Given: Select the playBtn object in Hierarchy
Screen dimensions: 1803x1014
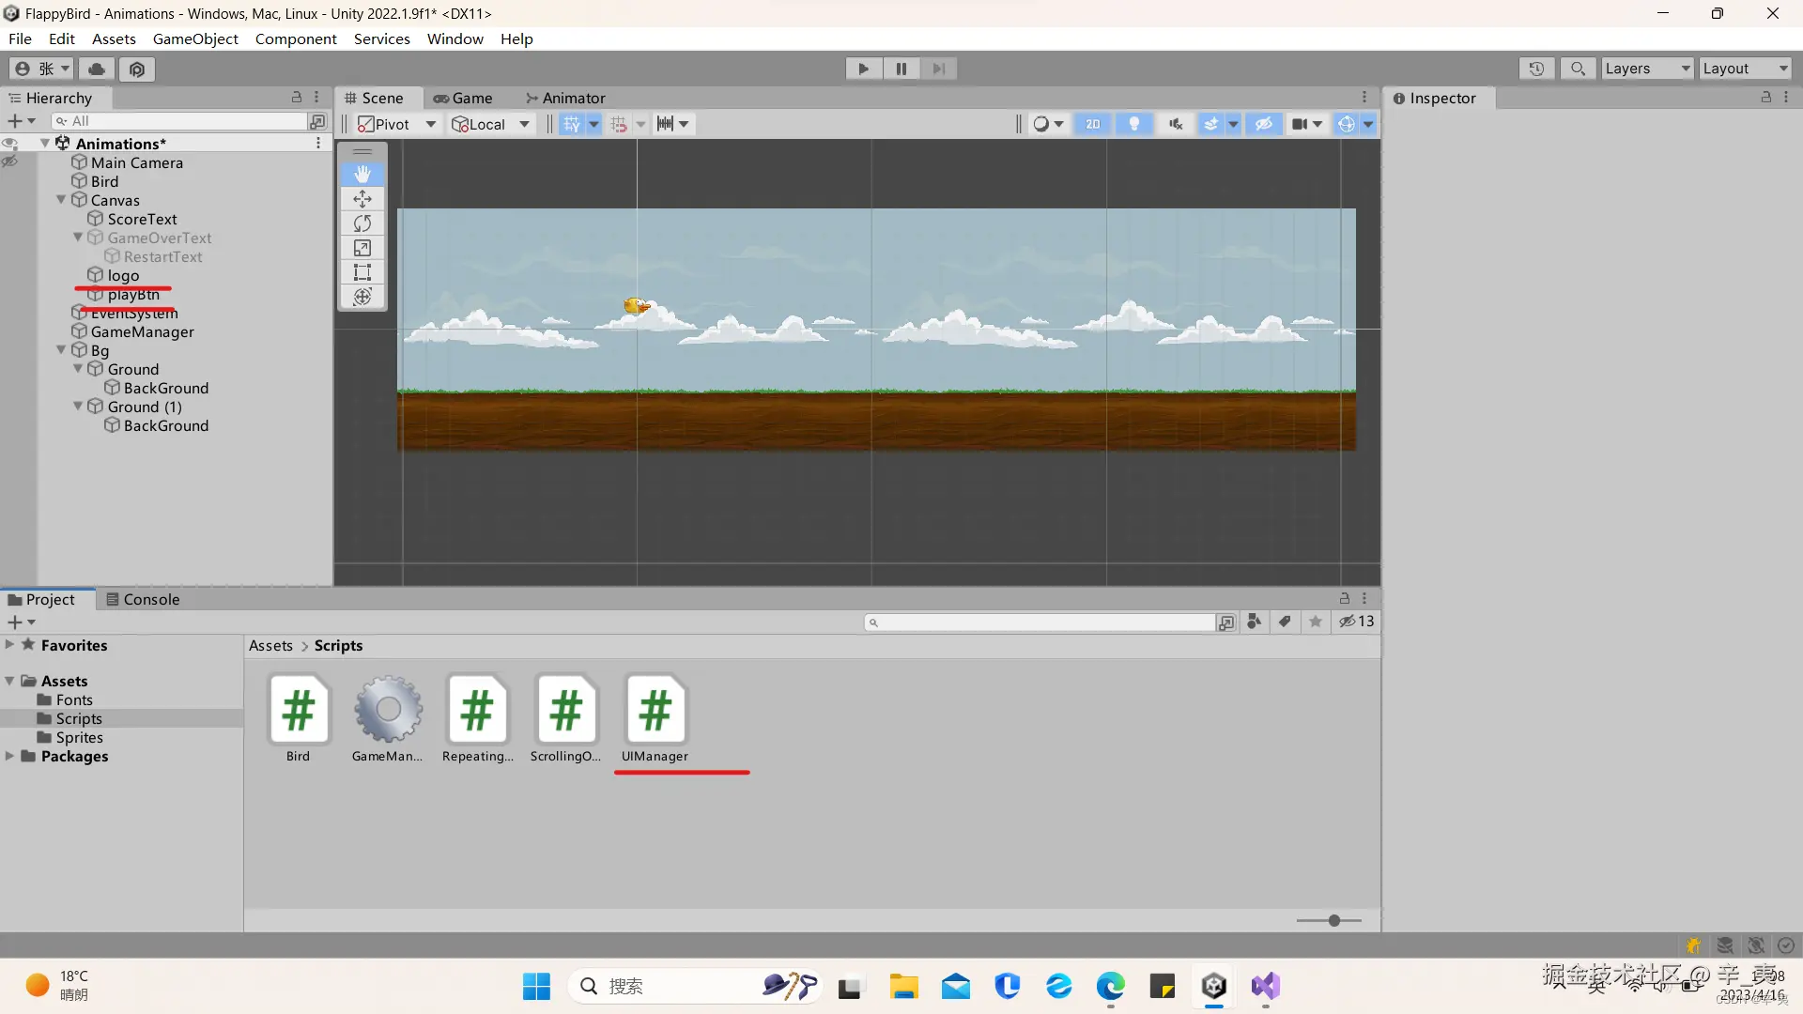Looking at the screenshot, I should point(133,295).
